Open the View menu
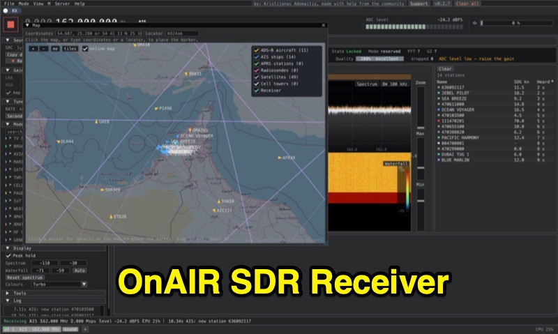The image size is (558, 334). coord(38,3)
